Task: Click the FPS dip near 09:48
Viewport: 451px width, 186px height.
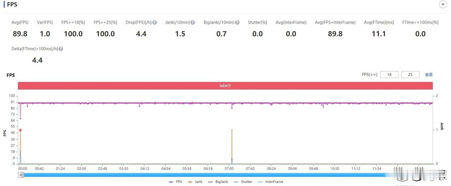Action: pyautogui.click(x=323, y=106)
